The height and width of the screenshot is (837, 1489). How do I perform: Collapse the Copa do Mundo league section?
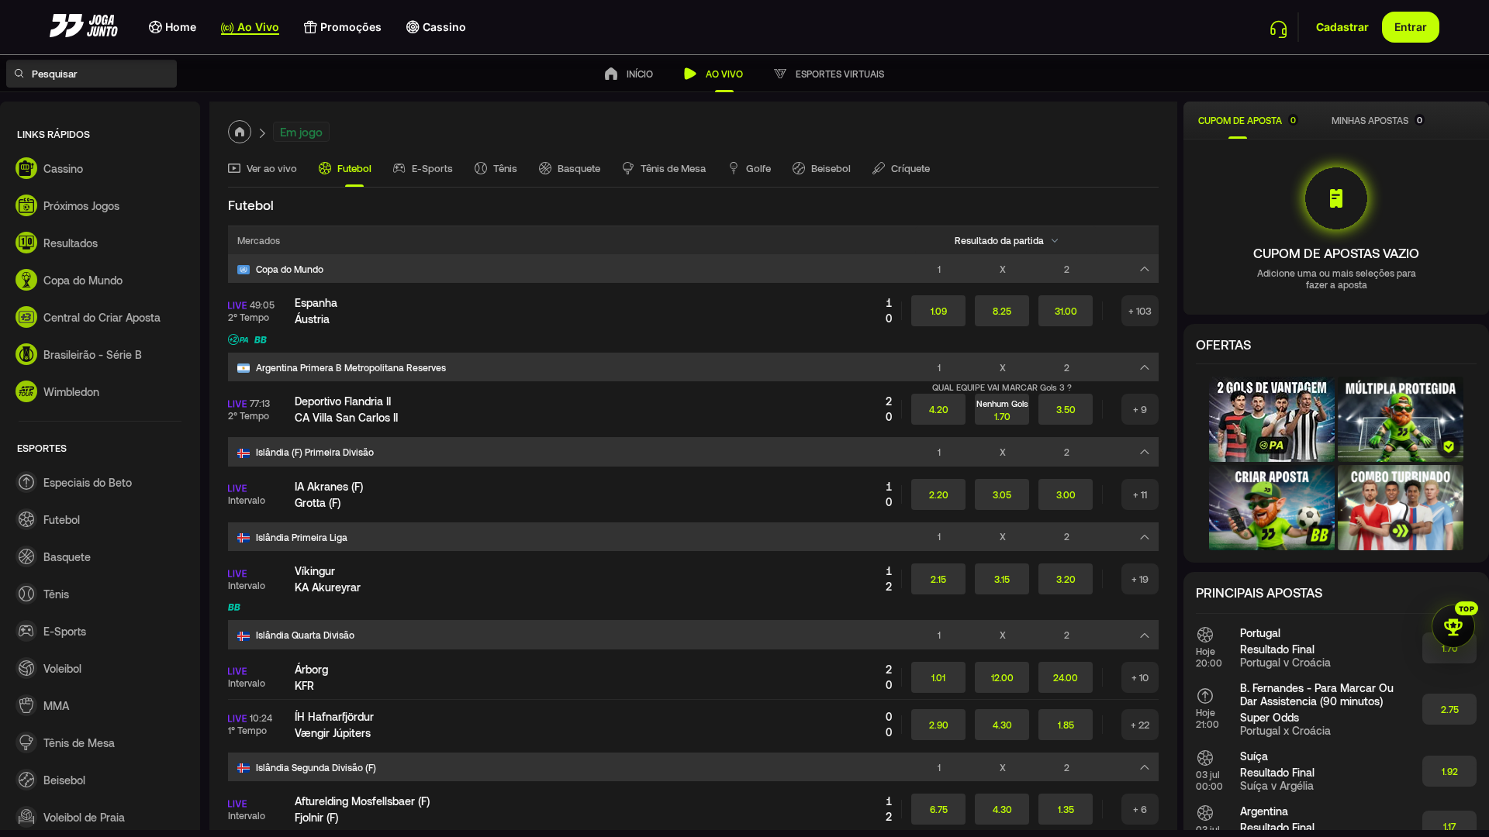coord(1145,269)
